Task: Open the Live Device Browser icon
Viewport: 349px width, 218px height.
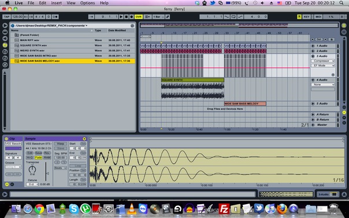Action: point(5,32)
